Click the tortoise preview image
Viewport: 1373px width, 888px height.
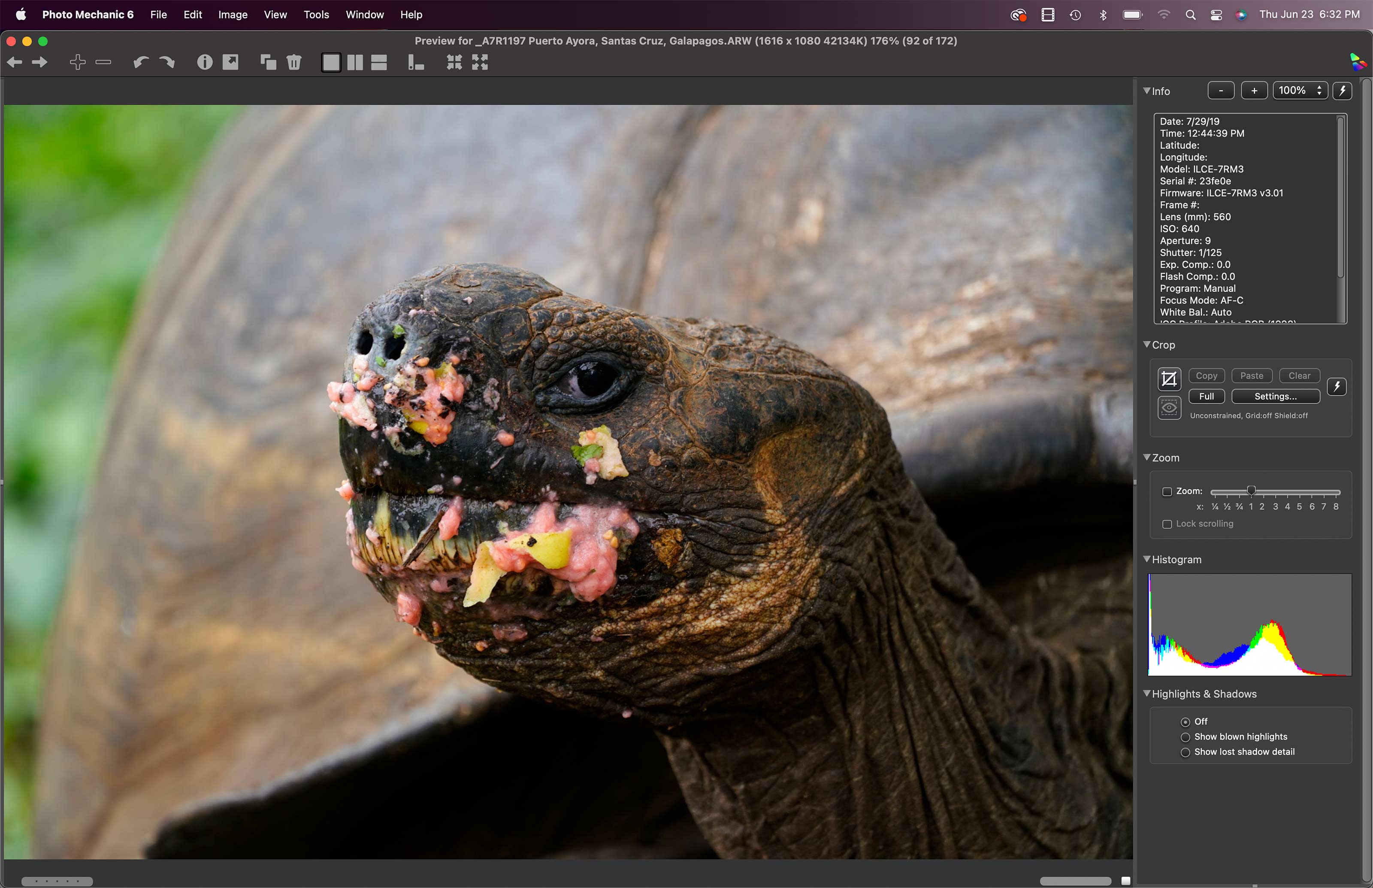click(569, 482)
